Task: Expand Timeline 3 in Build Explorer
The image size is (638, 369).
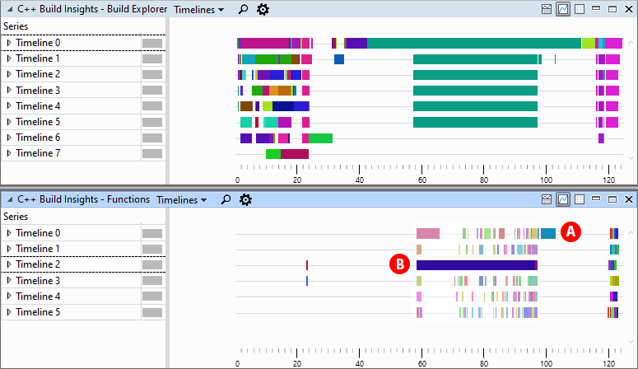Action: [x=9, y=90]
